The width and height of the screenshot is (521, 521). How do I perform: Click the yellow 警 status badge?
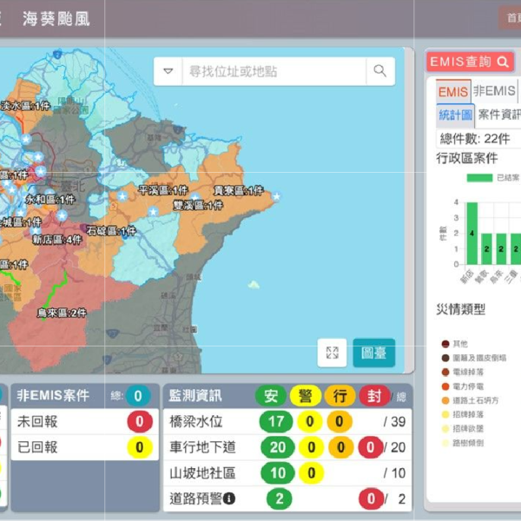306,396
